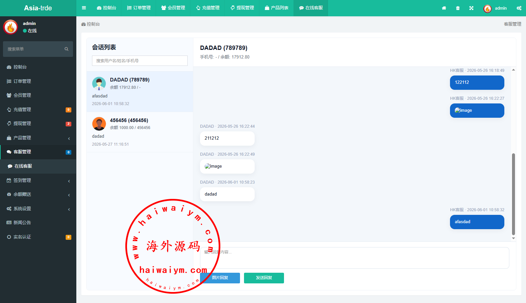The width and height of the screenshot is (526, 303).
Task: Open sidebar 实名认证 item
Action: pos(38,237)
